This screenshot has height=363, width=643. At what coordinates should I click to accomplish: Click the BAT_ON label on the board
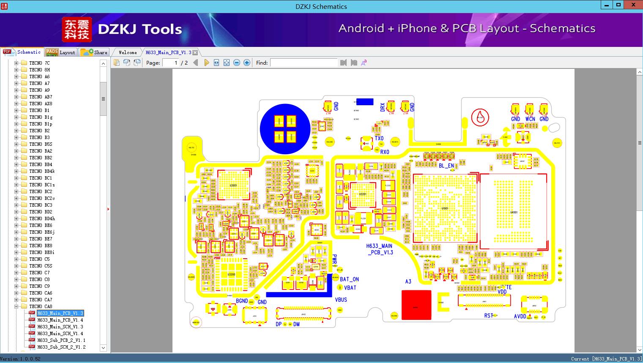(349, 279)
